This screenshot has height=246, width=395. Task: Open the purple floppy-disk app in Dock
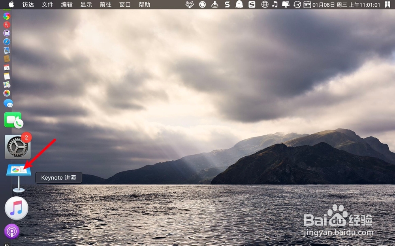point(7,33)
